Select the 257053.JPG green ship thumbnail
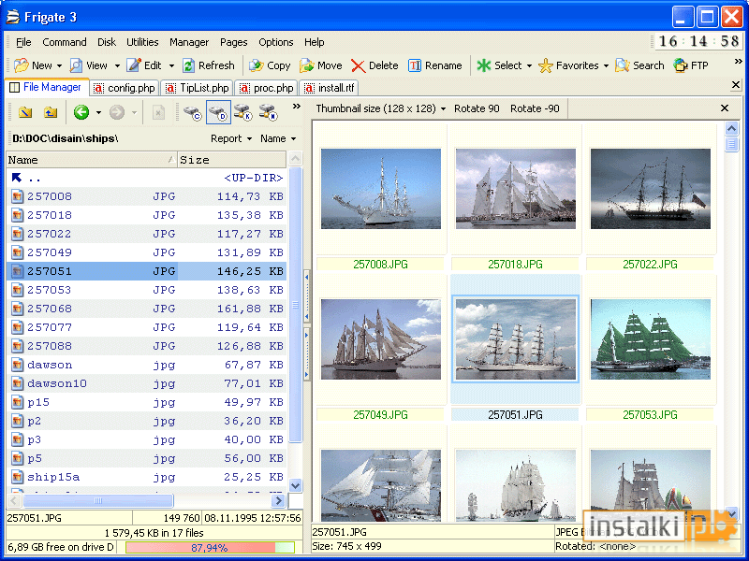The image size is (749, 561). pos(650,339)
